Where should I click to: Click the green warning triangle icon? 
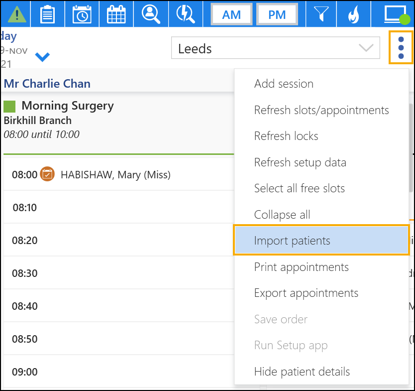coord(14,14)
